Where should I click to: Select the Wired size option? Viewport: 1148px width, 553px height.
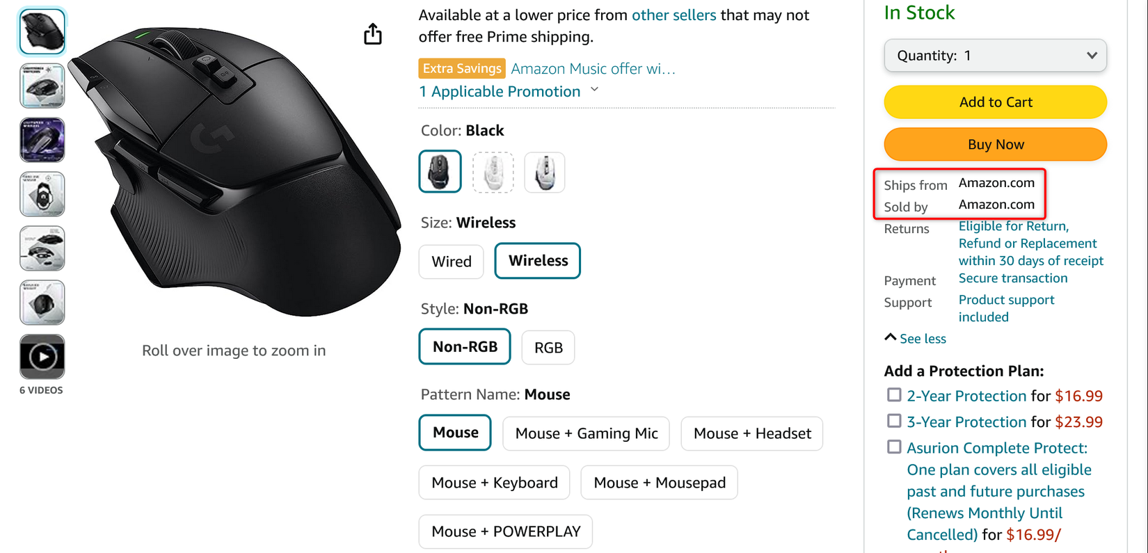pos(451,261)
